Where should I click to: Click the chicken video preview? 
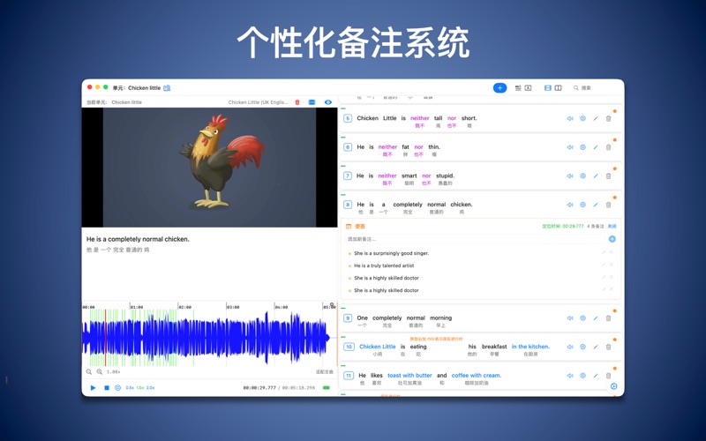pyautogui.click(x=209, y=168)
